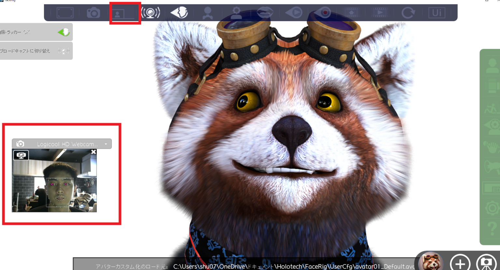Take a screenshot with the camera icon
The width and height of the screenshot is (500, 270).
tap(93, 13)
